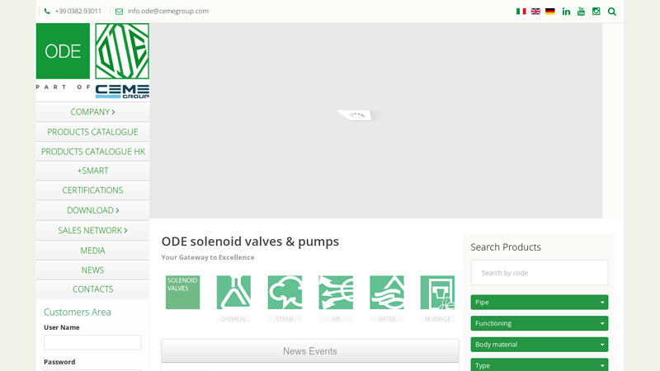Expand the Company menu
The width and height of the screenshot is (660, 371).
tap(92, 112)
